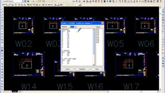Click the drawing area horizontal scroll right arrow

pyautogui.click(x=158, y=91)
